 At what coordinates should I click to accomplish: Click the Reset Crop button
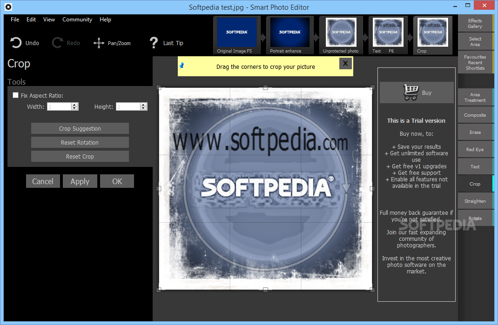point(80,157)
